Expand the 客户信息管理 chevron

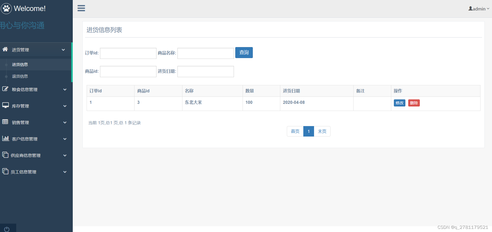pos(65,139)
